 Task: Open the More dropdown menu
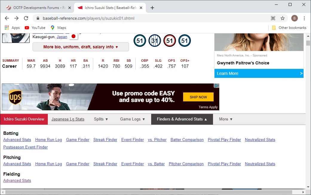coord(226,119)
